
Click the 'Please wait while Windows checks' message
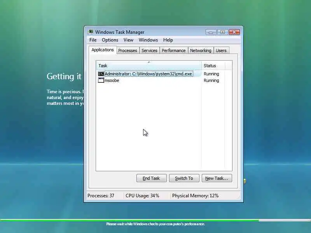(155, 224)
